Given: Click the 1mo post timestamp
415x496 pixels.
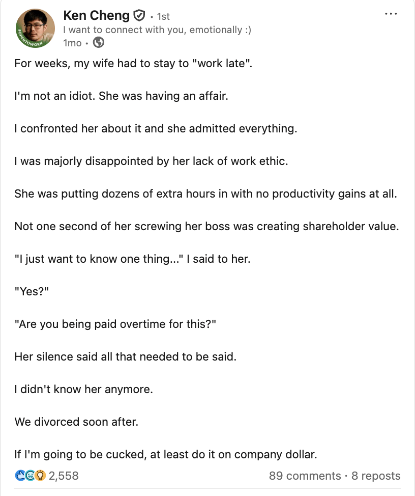Looking at the screenshot, I should click(x=72, y=43).
